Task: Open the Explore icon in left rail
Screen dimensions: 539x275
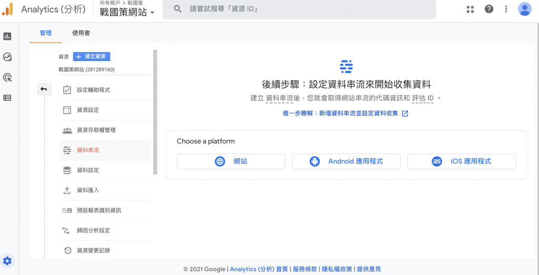Action: 7,57
